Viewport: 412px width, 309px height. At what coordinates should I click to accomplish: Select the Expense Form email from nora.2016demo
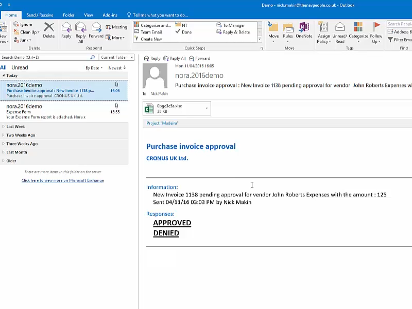point(64,111)
